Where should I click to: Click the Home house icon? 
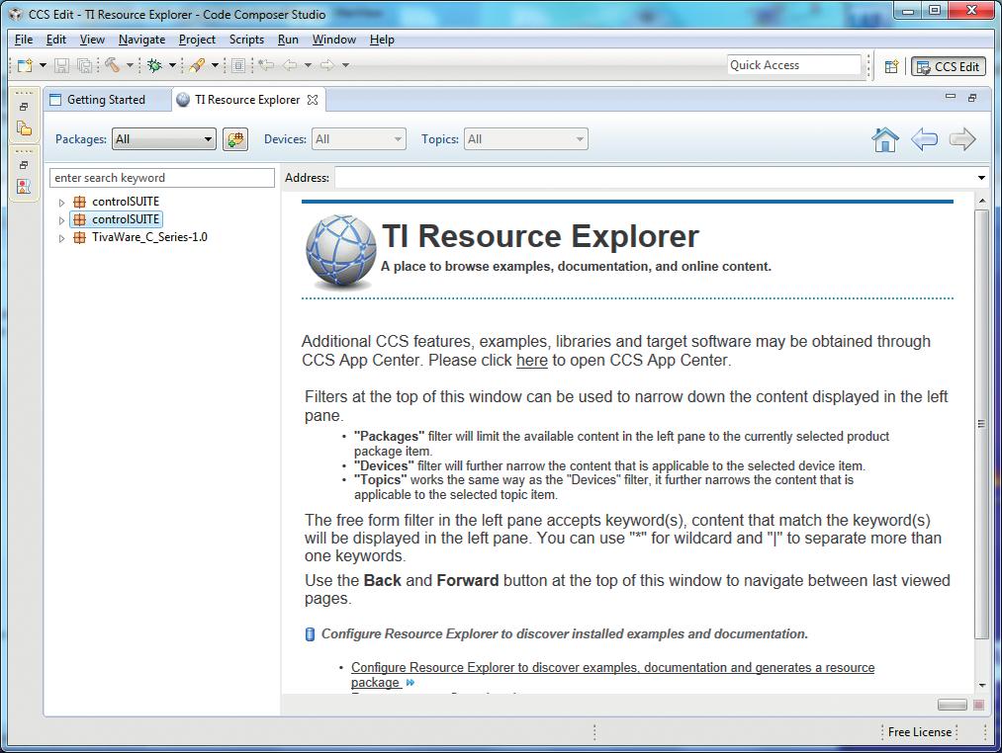tap(885, 139)
